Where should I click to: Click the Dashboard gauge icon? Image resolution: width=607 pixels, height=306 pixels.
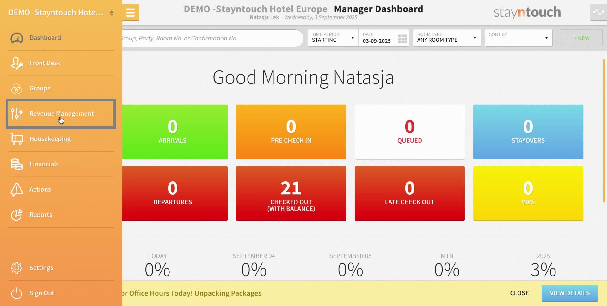[x=17, y=38]
